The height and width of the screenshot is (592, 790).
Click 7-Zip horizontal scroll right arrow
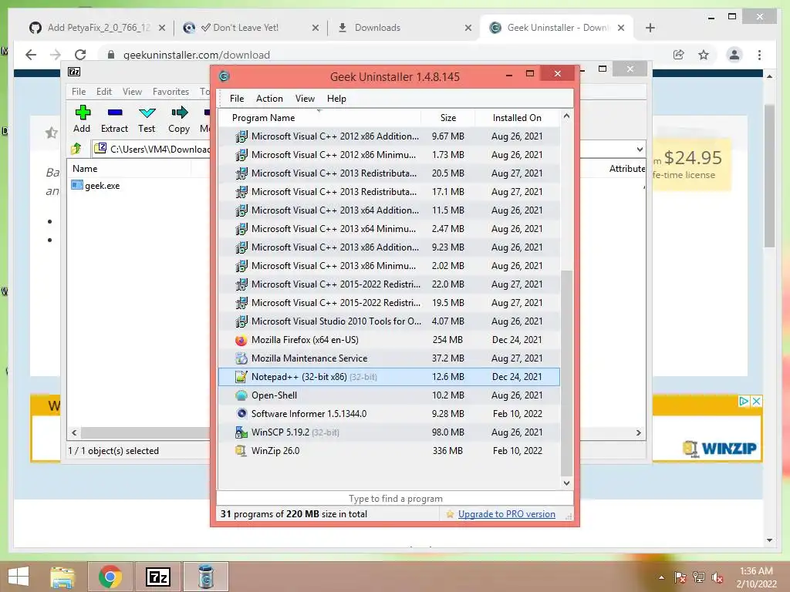(638, 432)
